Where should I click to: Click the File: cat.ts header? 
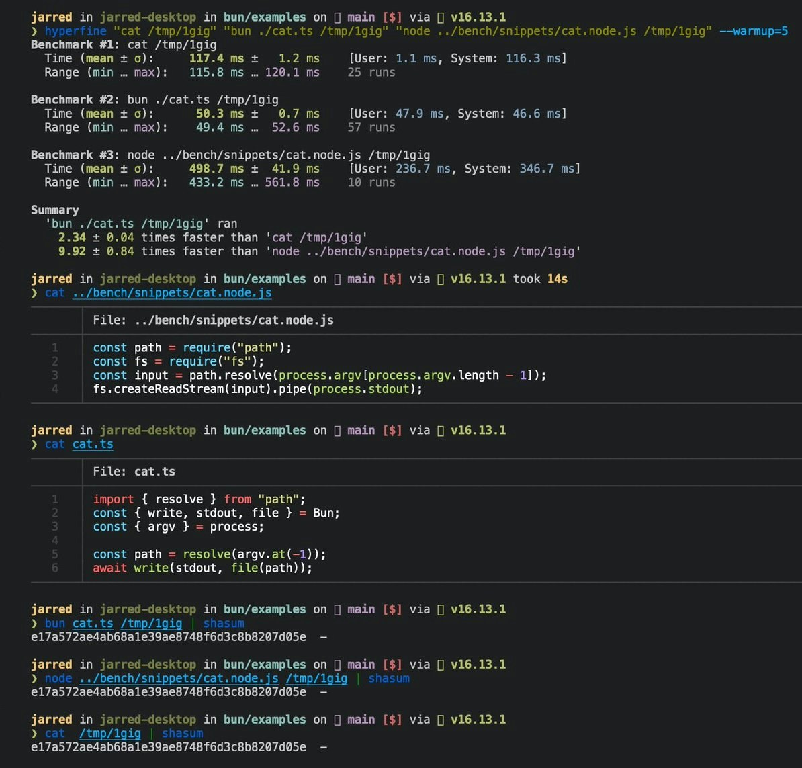pyautogui.click(x=134, y=472)
